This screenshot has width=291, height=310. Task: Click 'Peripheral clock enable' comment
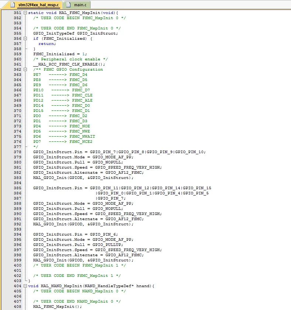tap(70, 59)
